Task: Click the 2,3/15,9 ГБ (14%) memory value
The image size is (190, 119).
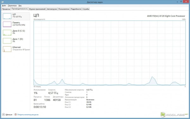Action: [x=19, y=25]
